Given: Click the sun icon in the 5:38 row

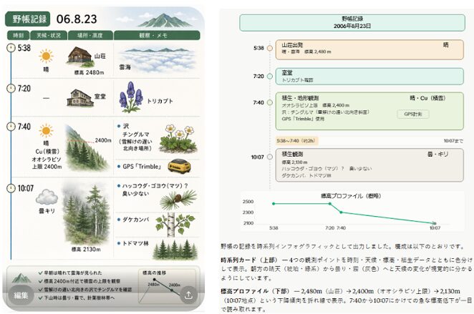Looking at the screenshot, I should tap(46, 56).
